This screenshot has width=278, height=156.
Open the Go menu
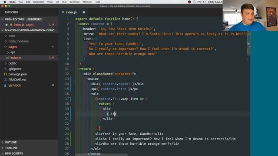coord(57,2)
